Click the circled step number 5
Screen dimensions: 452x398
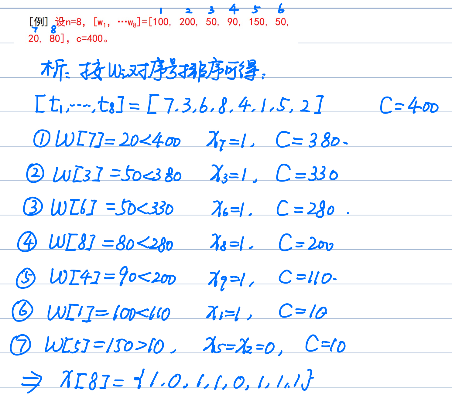[26, 279]
